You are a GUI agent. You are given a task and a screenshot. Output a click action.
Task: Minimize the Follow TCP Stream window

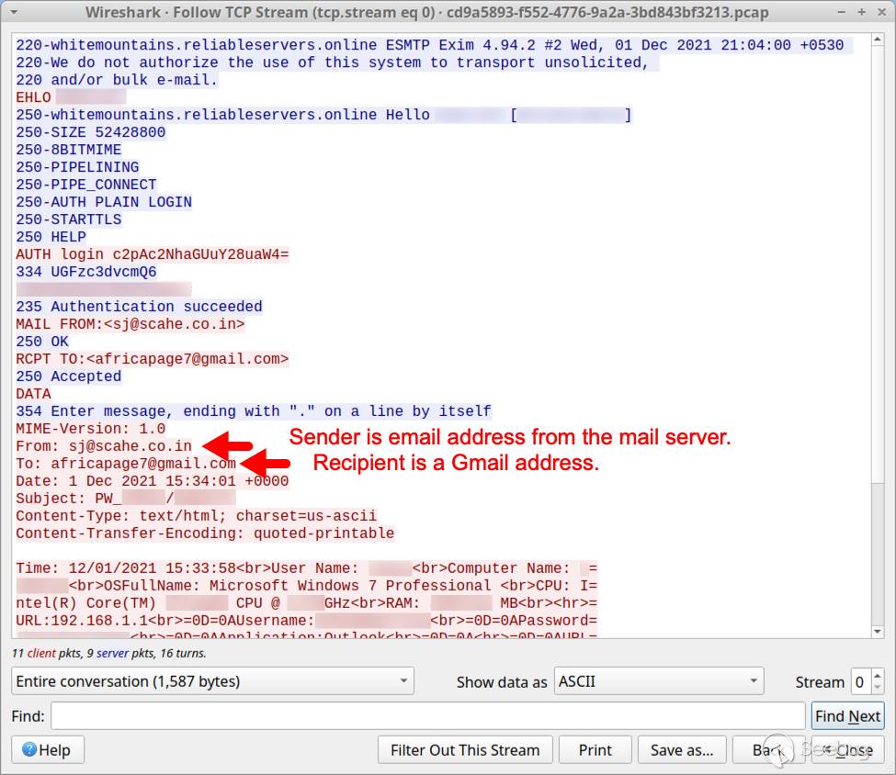pyautogui.click(x=841, y=12)
